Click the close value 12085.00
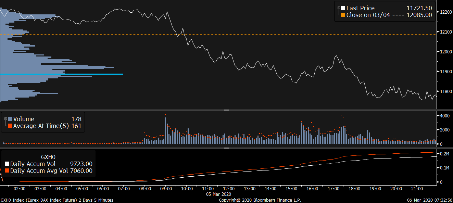The height and width of the screenshot is (203, 453). pos(419,15)
